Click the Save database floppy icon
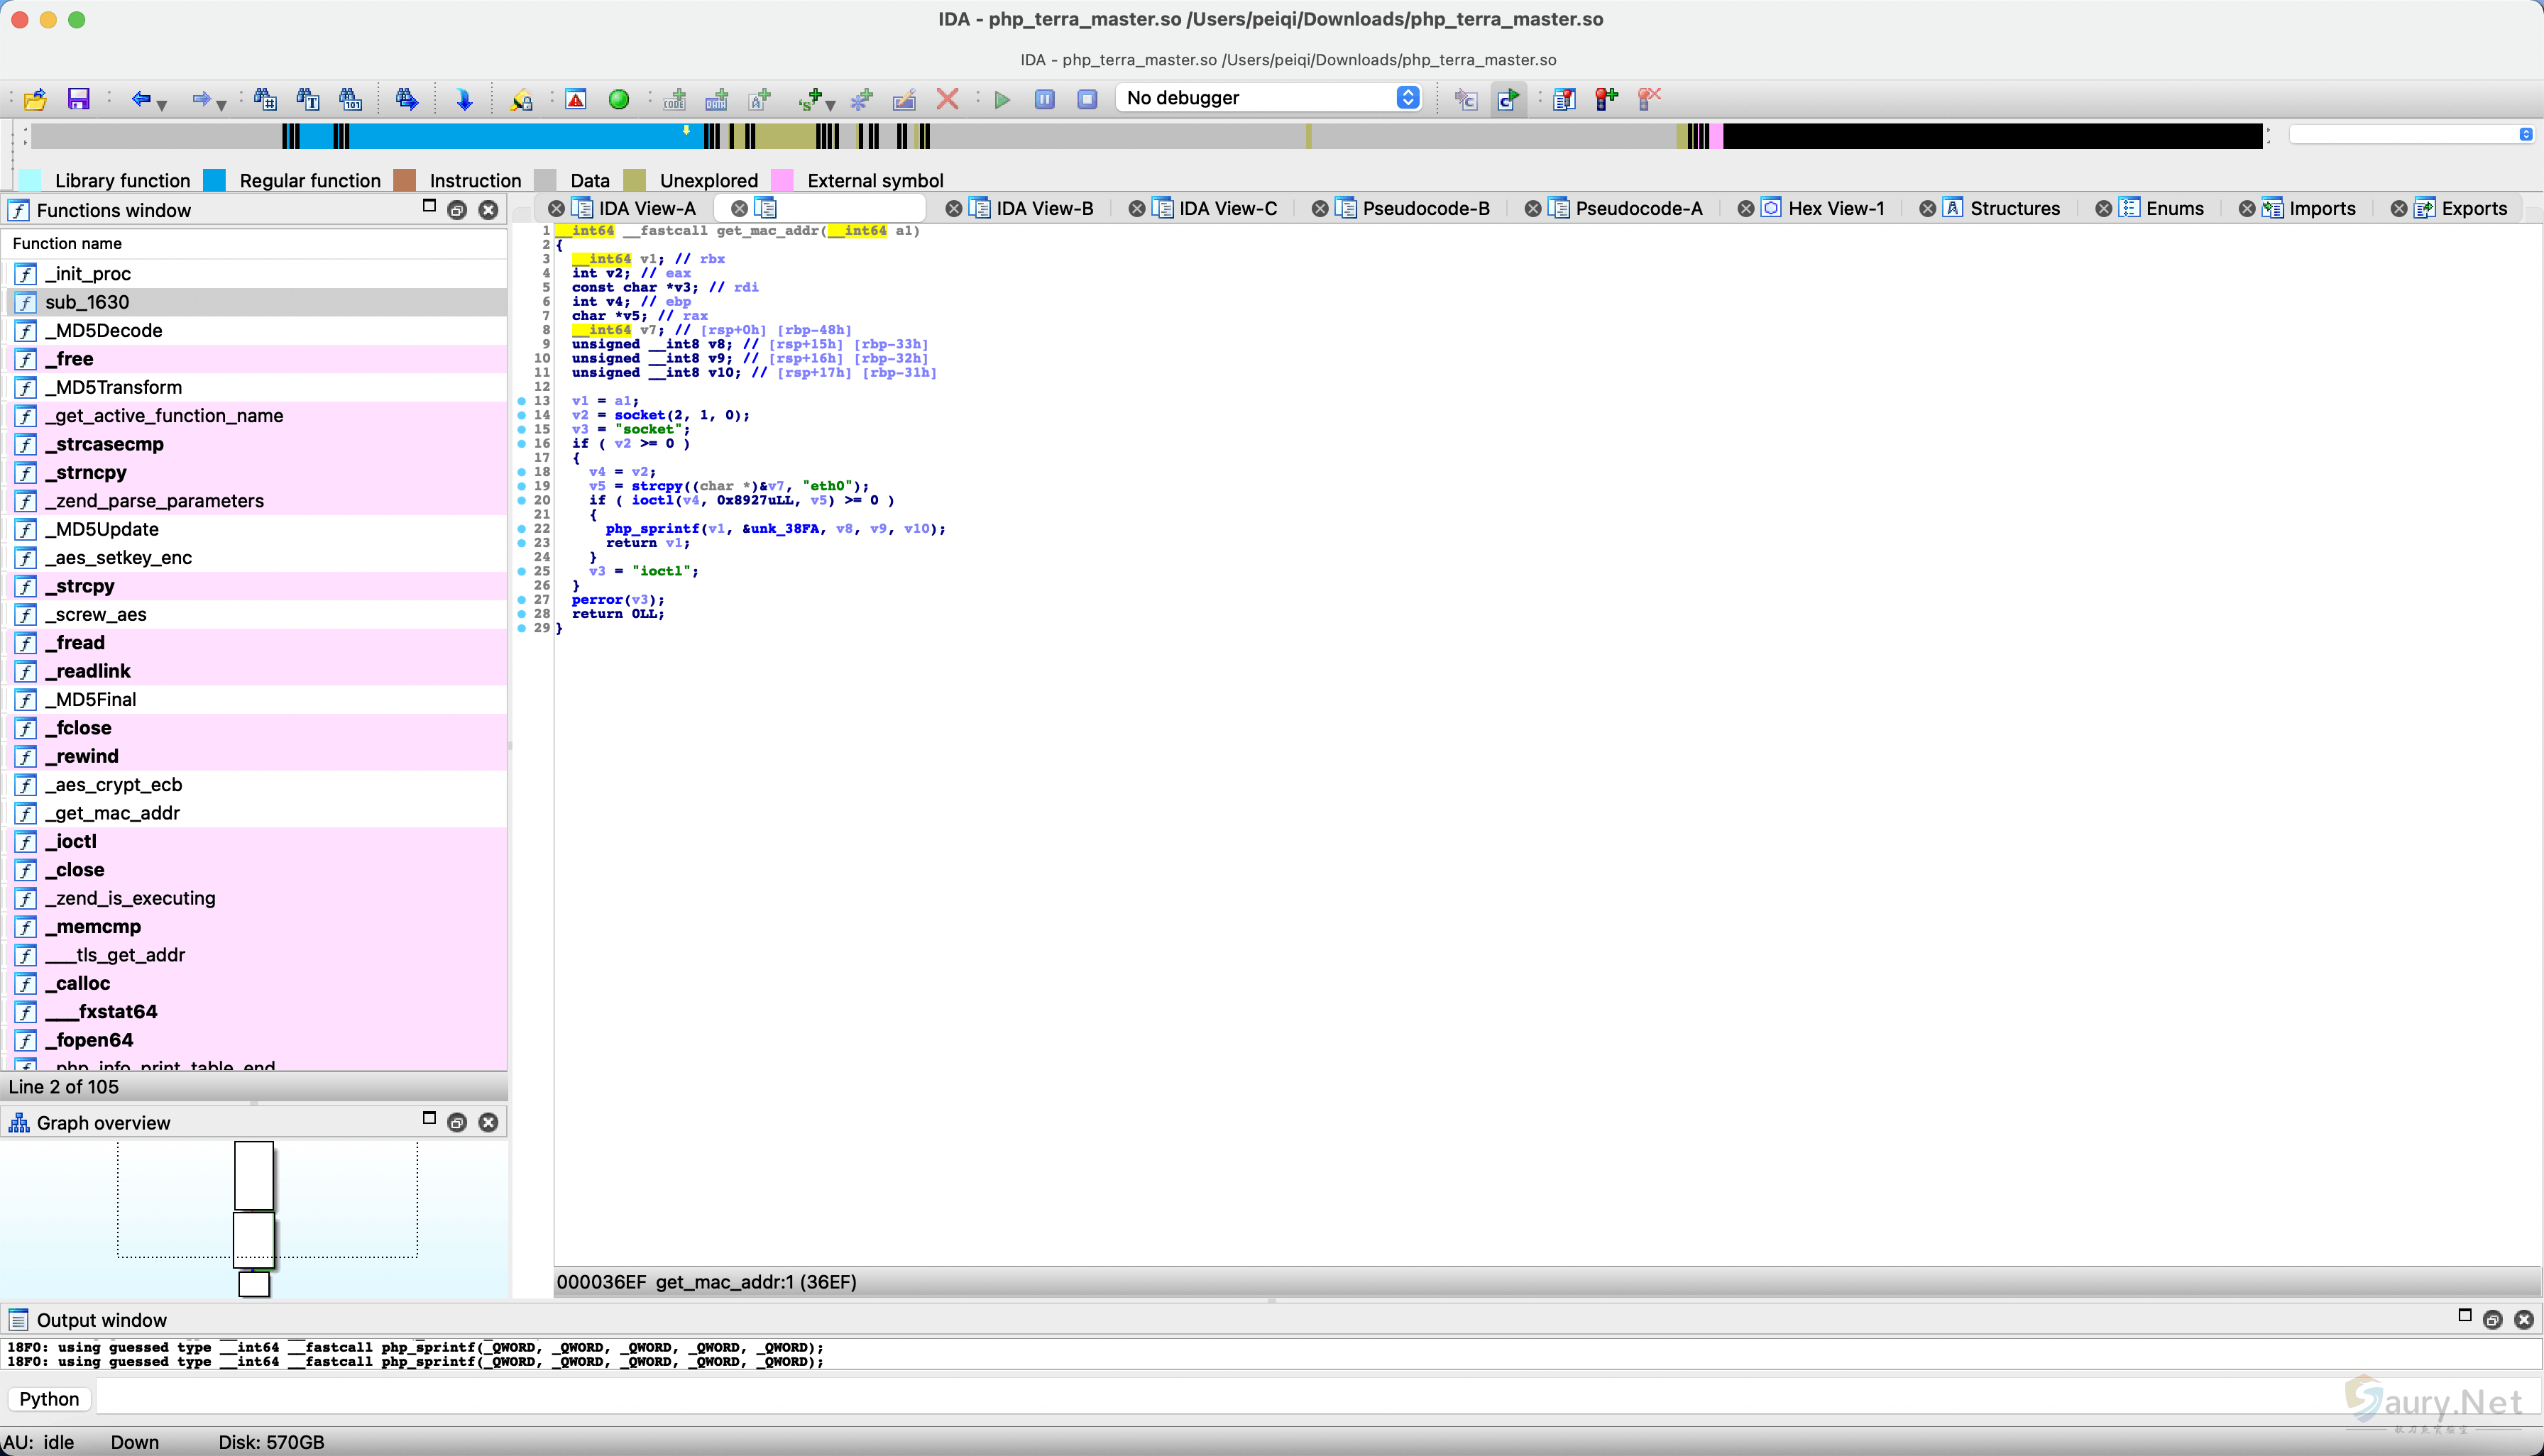Screen dimensions: 2544x1456 point(78,99)
